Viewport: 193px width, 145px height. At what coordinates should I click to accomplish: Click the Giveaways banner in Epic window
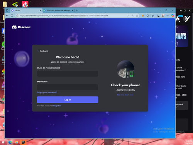pyautogui.click(x=181, y=36)
